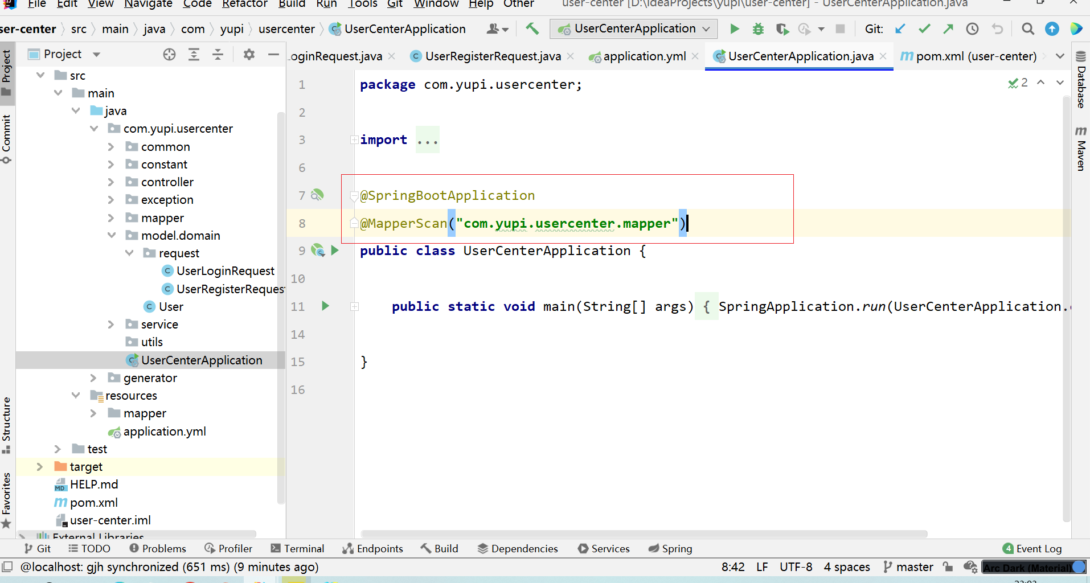Click run gutter icon beside class line 9
Screen dimensions: 1090x583
[335, 251]
